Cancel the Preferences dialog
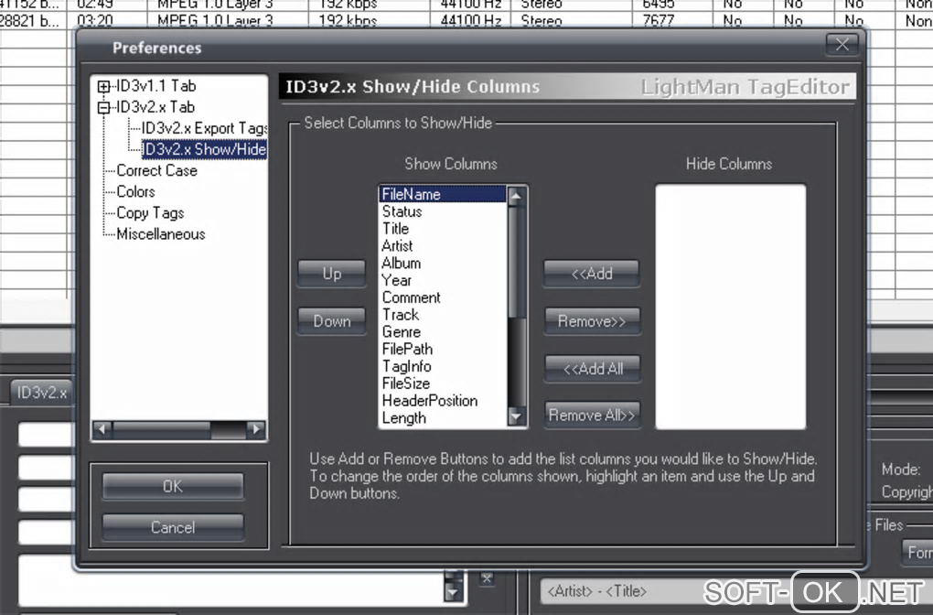Image resolution: width=933 pixels, height=615 pixels. [173, 527]
